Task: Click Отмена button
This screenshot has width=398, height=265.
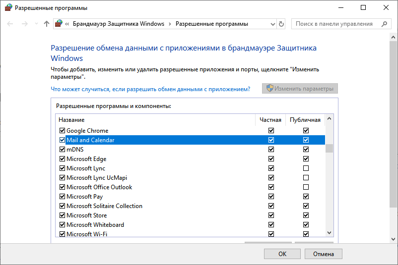Action: (x=324, y=254)
